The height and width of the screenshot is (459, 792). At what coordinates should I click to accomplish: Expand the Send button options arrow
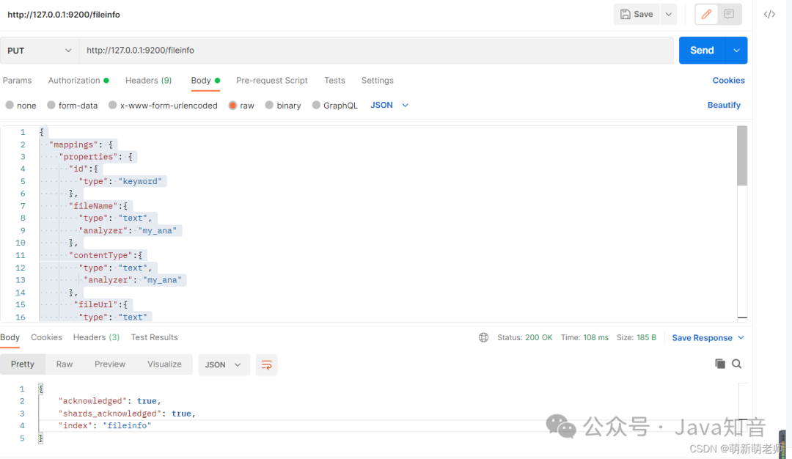click(736, 51)
